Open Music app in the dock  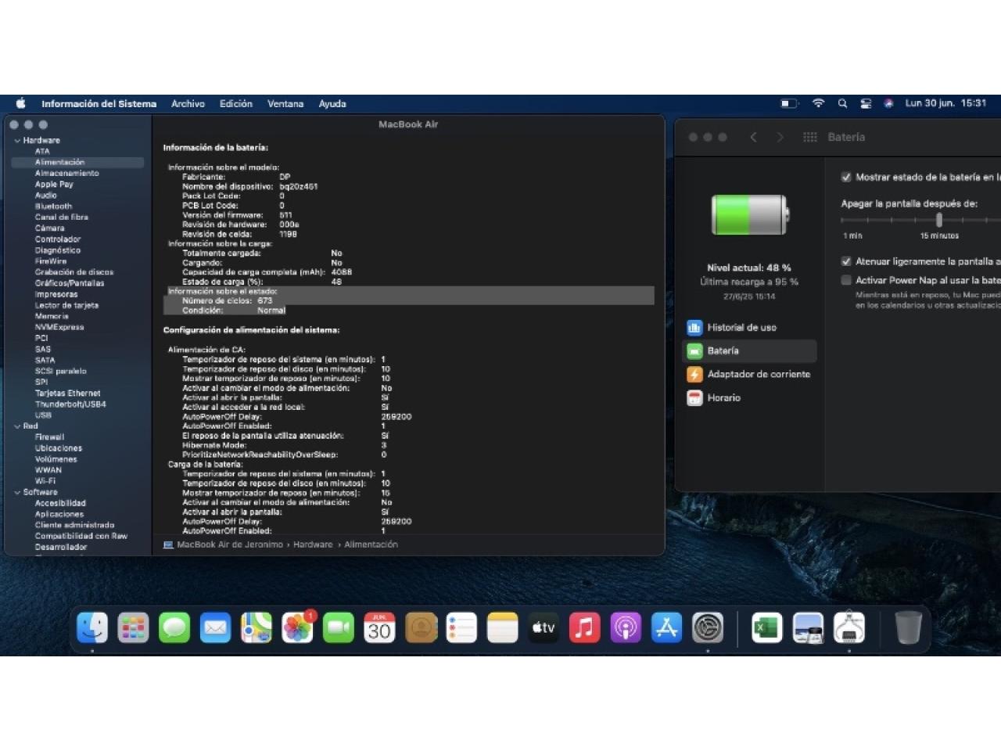(x=585, y=627)
